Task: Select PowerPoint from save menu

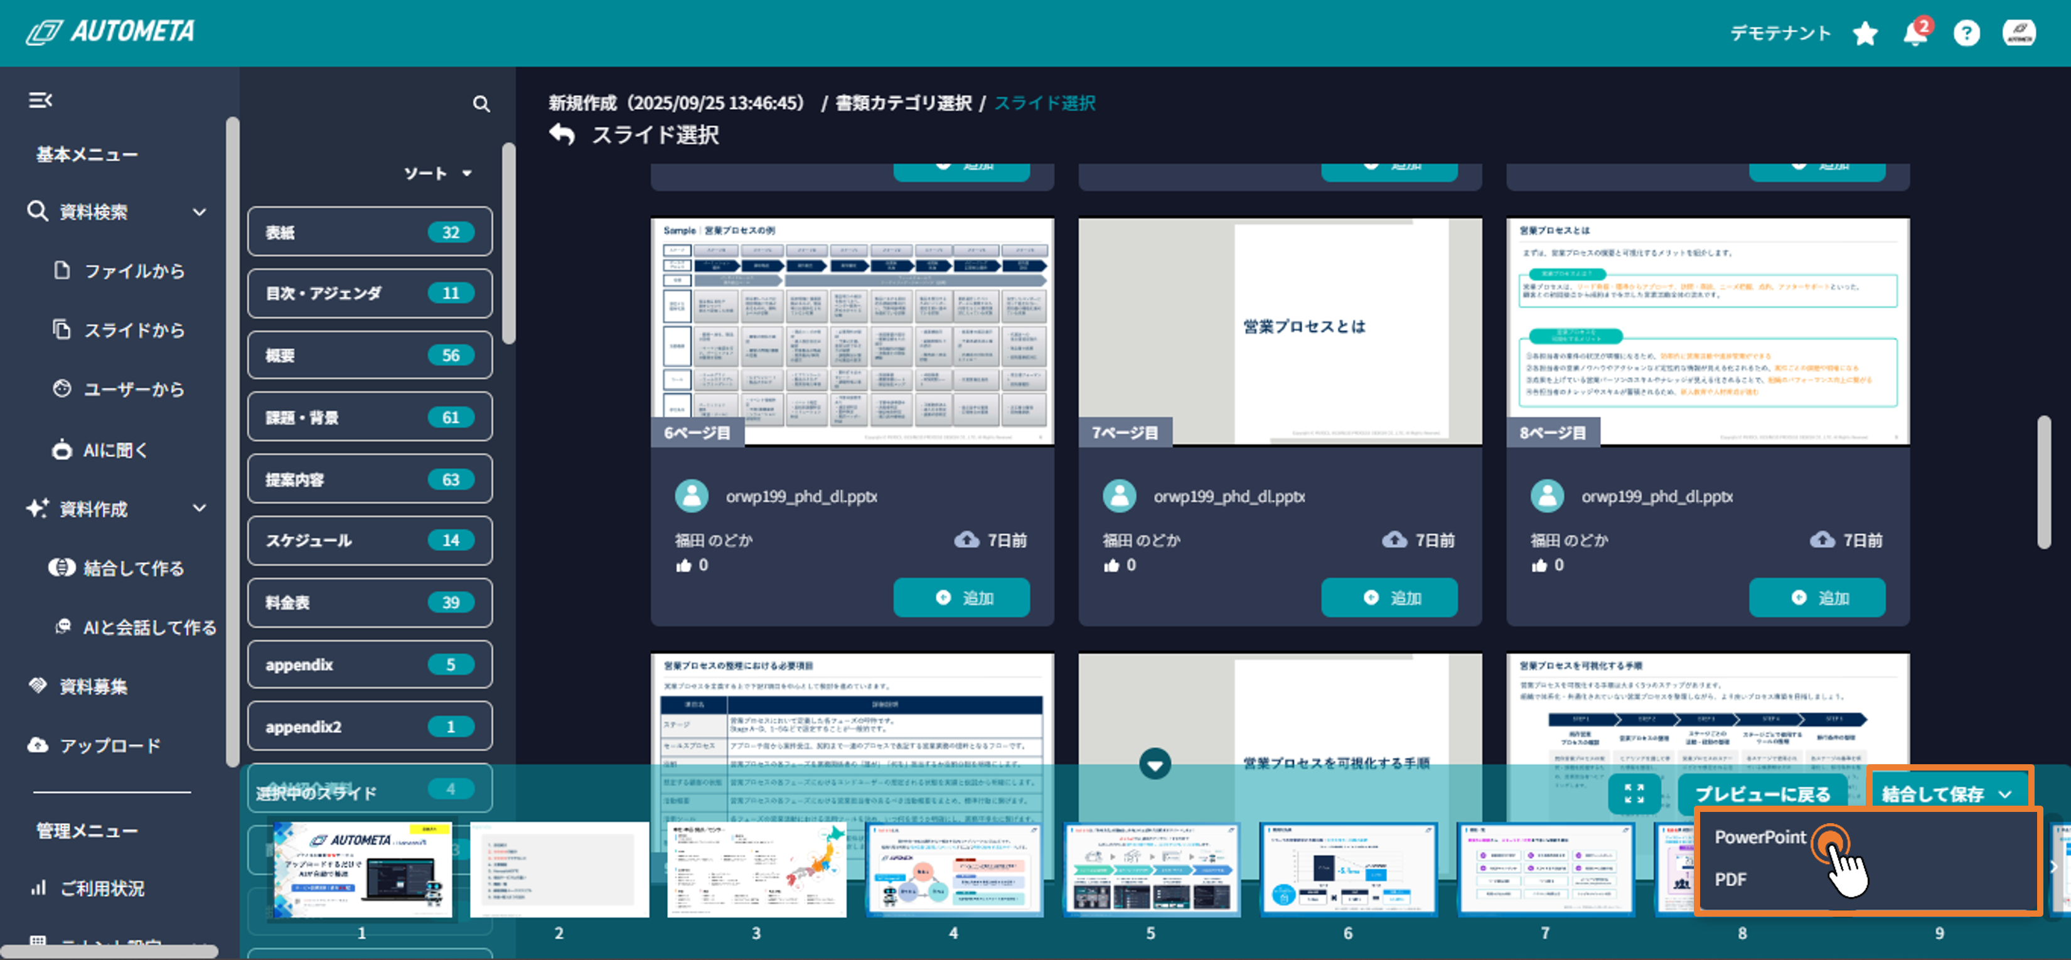Action: point(1760,837)
